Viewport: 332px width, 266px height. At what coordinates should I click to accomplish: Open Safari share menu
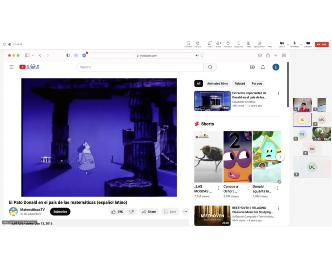[268, 55]
